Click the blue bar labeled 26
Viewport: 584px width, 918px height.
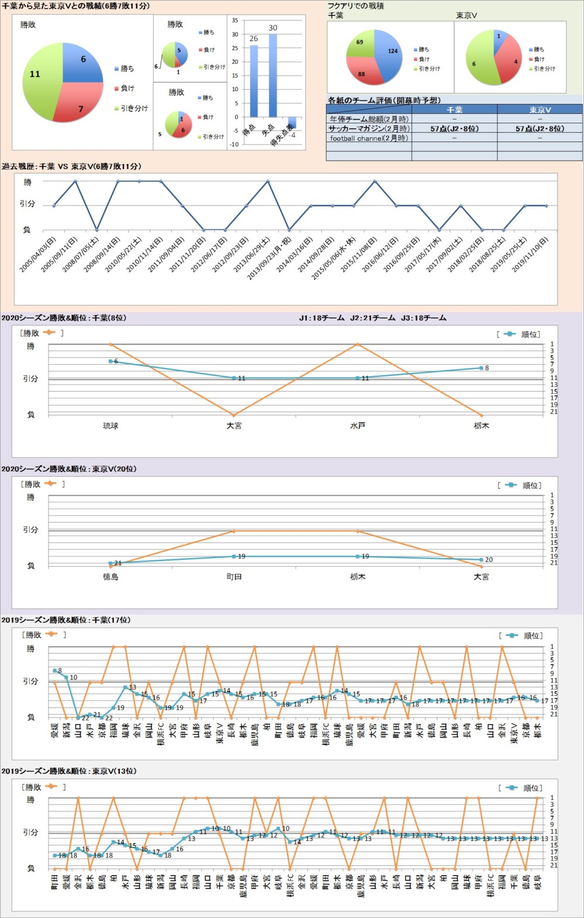pyautogui.click(x=253, y=81)
